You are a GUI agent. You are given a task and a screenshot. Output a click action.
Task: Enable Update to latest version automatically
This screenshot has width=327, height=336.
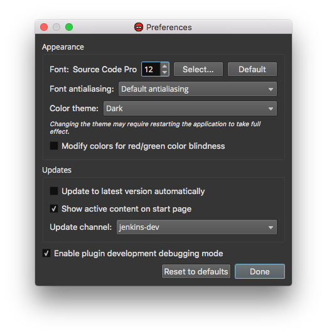pyautogui.click(x=54, y=191)
